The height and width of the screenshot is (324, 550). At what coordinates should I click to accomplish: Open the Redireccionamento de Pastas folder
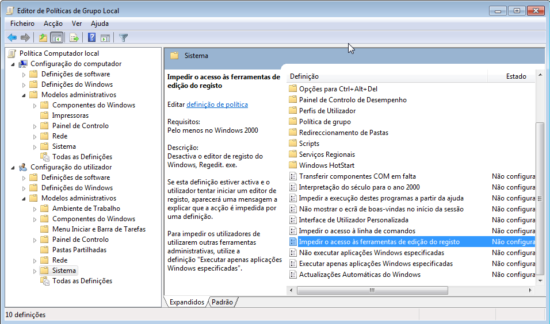pos(344,132)
